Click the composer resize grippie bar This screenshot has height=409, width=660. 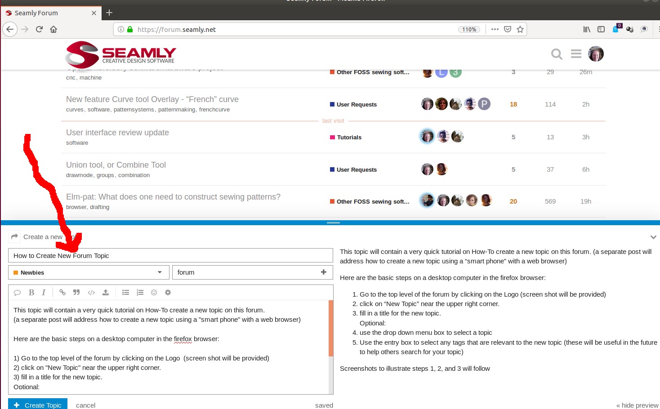(333, 222)
